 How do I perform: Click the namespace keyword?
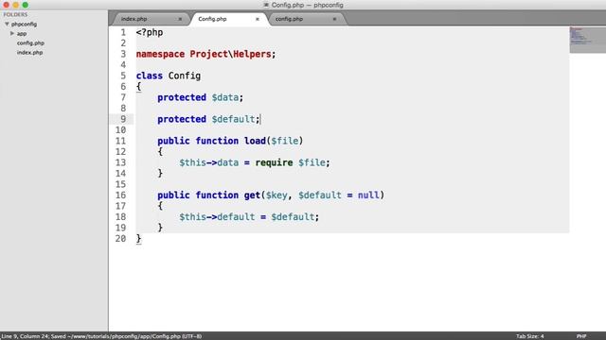(160, 54)
